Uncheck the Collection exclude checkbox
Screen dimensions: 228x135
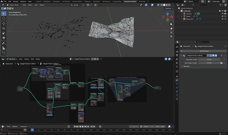pos(220,11)
